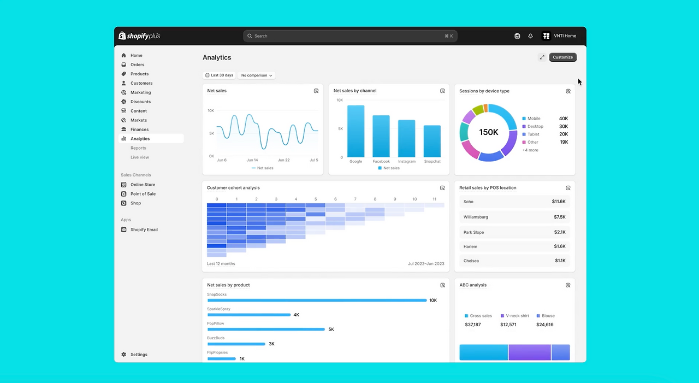Click the Shopify Plus logo
This screenshot has width=699, height=383.
pos(139,36)
